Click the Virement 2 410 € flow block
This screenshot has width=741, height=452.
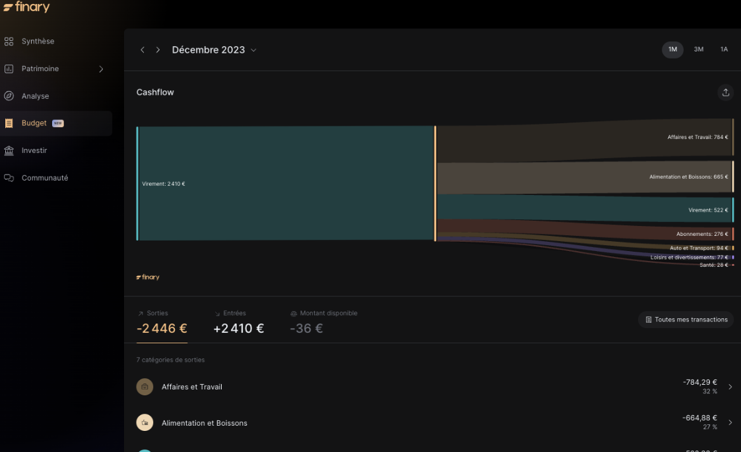tap(286, 184)
